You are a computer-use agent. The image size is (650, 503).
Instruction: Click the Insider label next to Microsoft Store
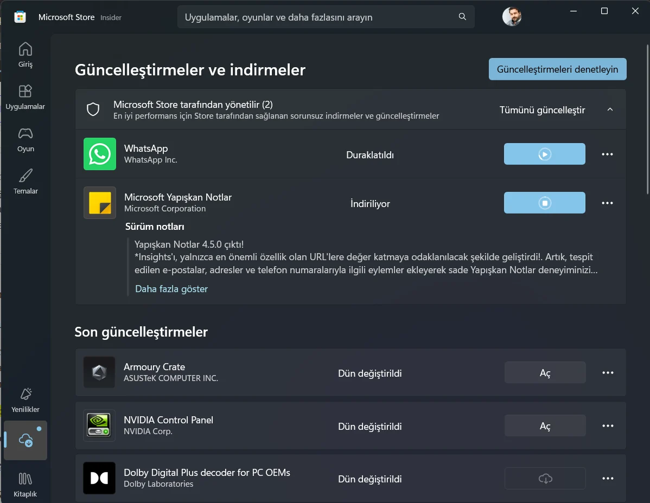(x=111, y=17)
